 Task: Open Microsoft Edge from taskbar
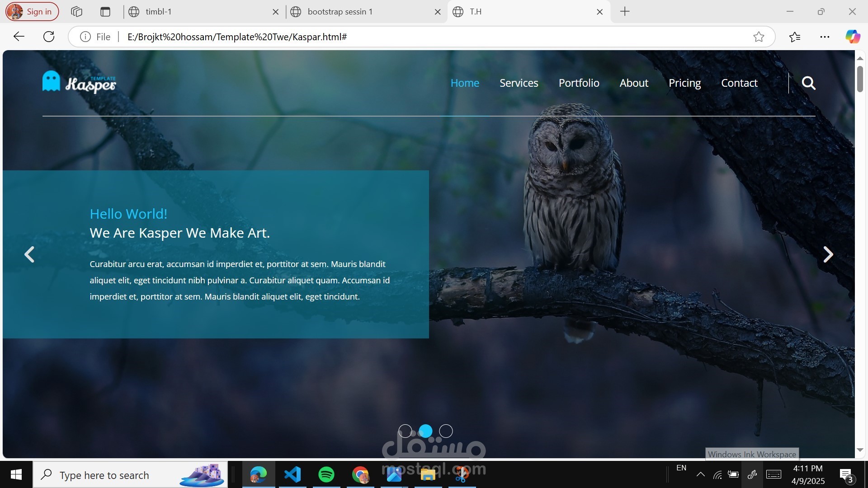(x=259, y=474)
